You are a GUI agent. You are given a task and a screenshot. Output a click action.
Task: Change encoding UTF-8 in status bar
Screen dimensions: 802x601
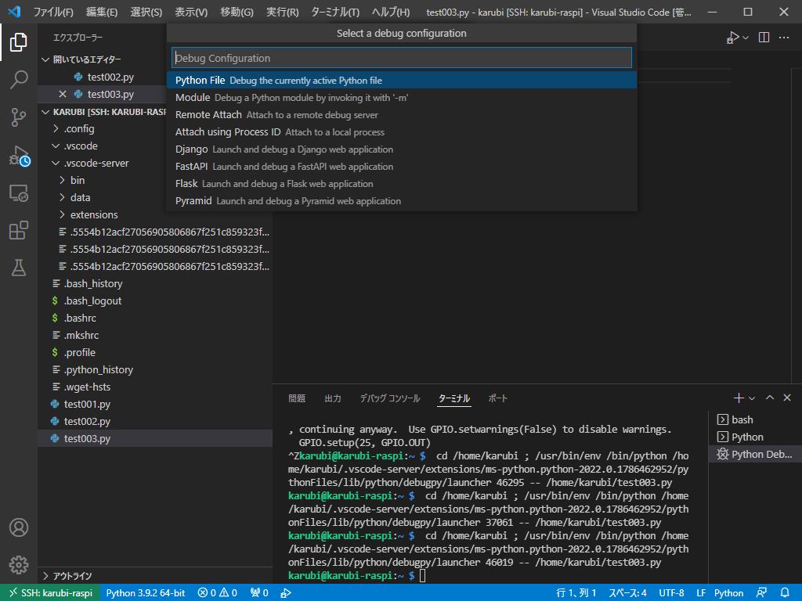point(671,593)
